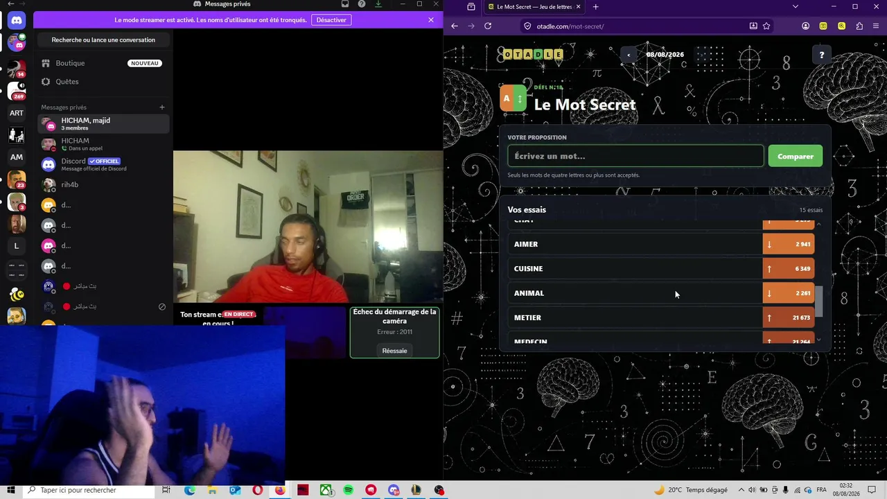Open the Otadle help question mark
The height and width of the screenshot is (499, 887).
822,55
